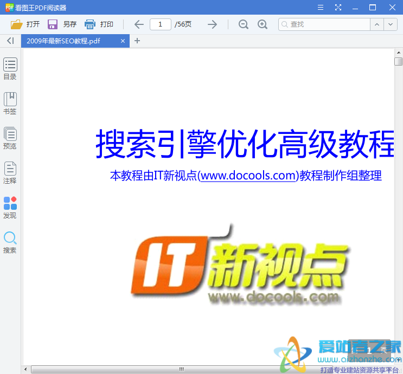The height and width of the screenshot is (374, 403).
Task: Close the 2009年最新SEO教程.pdf tab
Action: (x=123, y=41)
